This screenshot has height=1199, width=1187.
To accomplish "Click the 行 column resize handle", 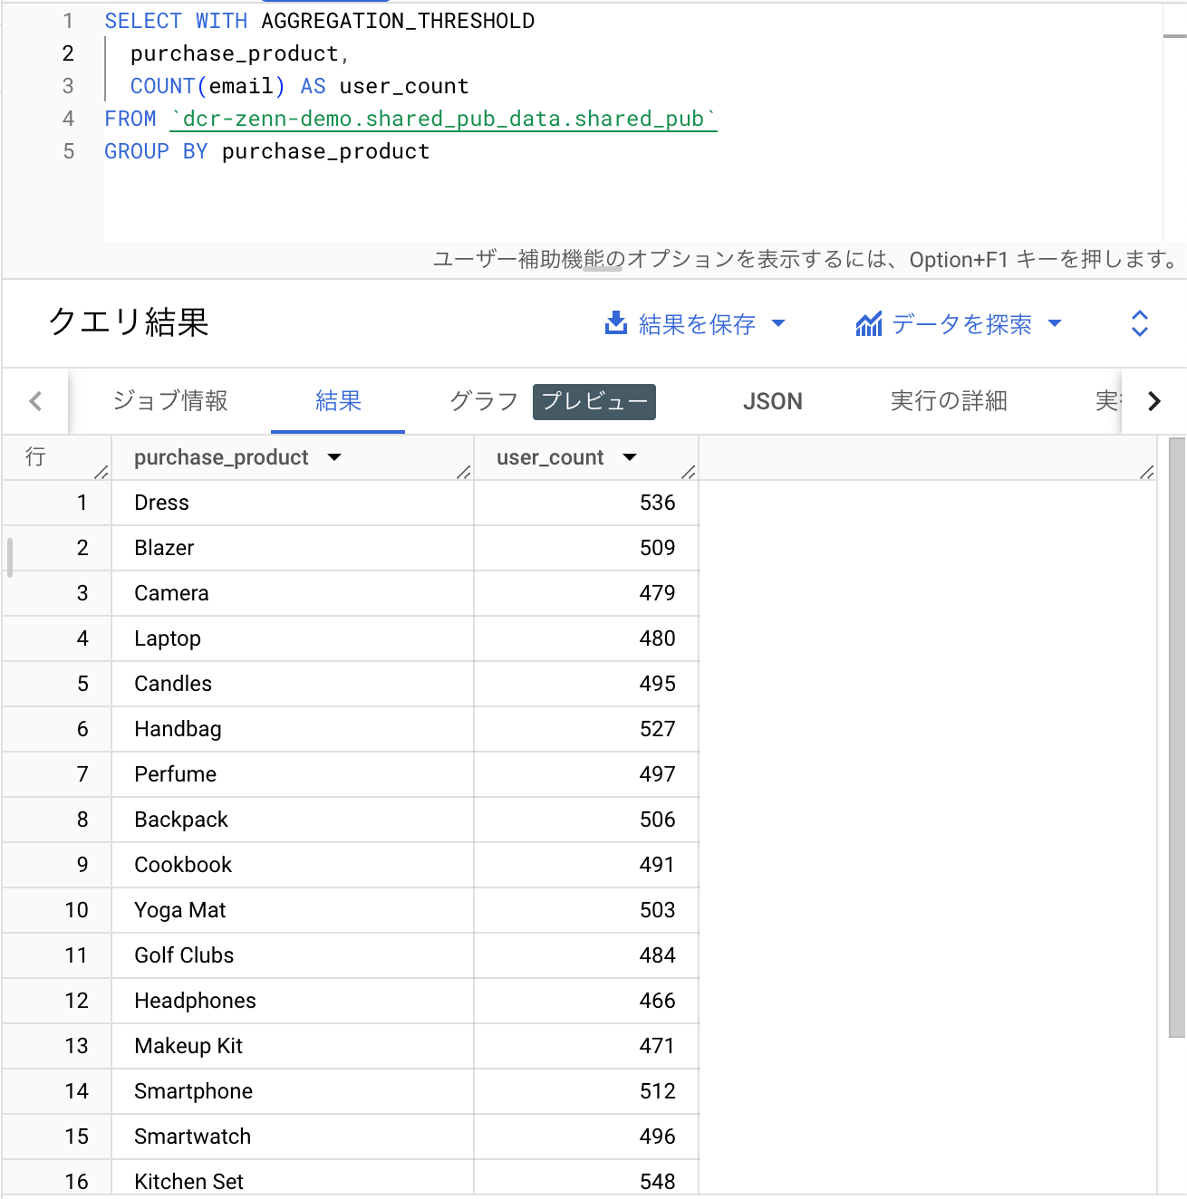I will click(x=101, y=472).
